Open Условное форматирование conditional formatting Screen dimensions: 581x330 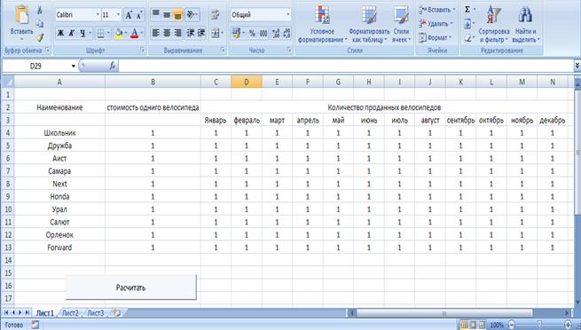[x=322, y=25]
